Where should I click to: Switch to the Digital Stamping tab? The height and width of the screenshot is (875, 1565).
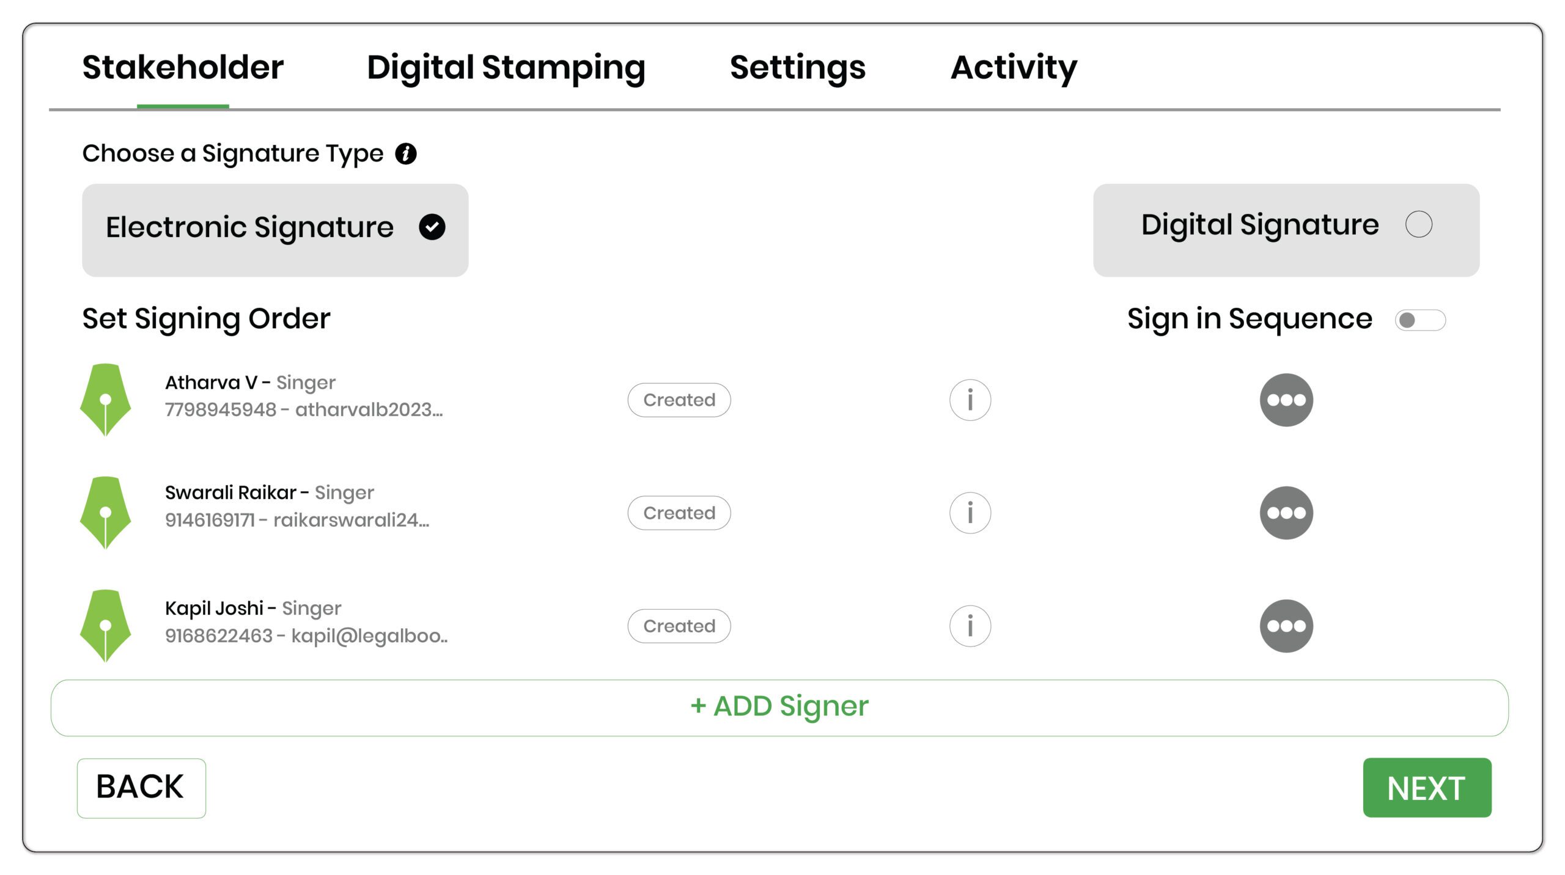506,67
